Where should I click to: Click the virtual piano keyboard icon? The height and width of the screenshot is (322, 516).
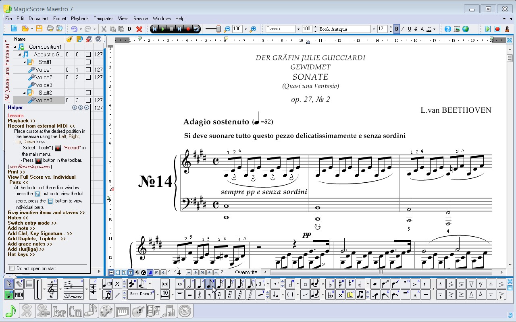click(x=122, y=311)
